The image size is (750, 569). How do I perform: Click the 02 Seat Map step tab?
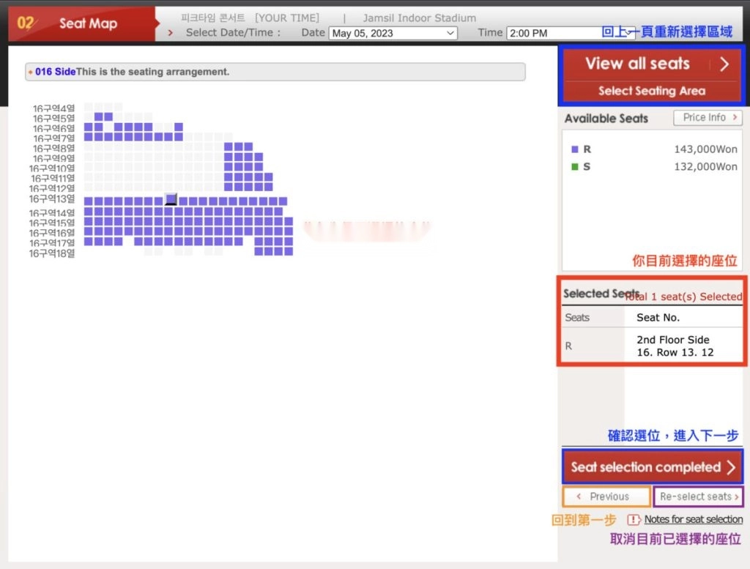[81, 23]
